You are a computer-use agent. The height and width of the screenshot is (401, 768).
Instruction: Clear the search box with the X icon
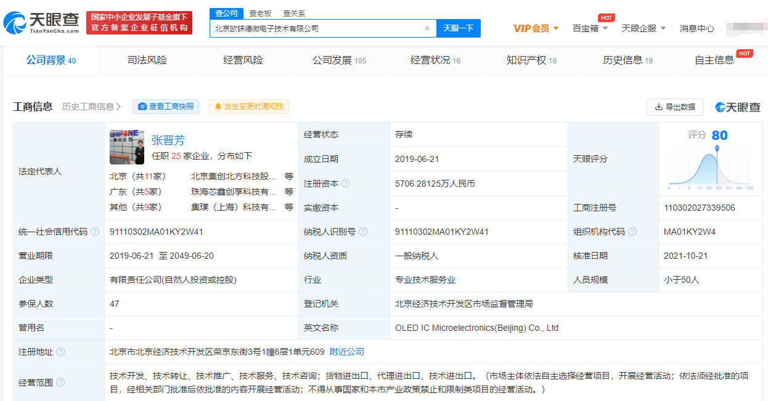[427, 28]
